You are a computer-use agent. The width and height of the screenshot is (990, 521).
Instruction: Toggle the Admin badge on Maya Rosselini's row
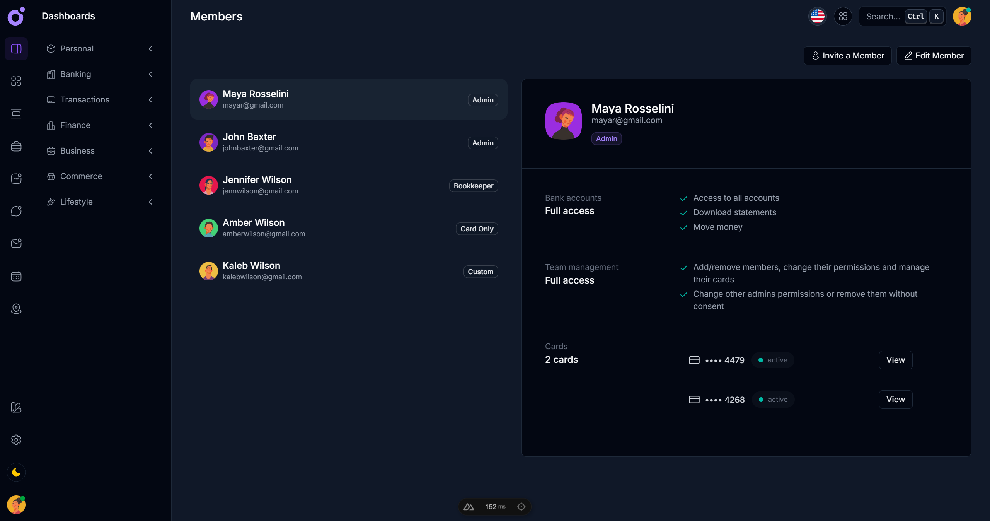tap(482, 100)
